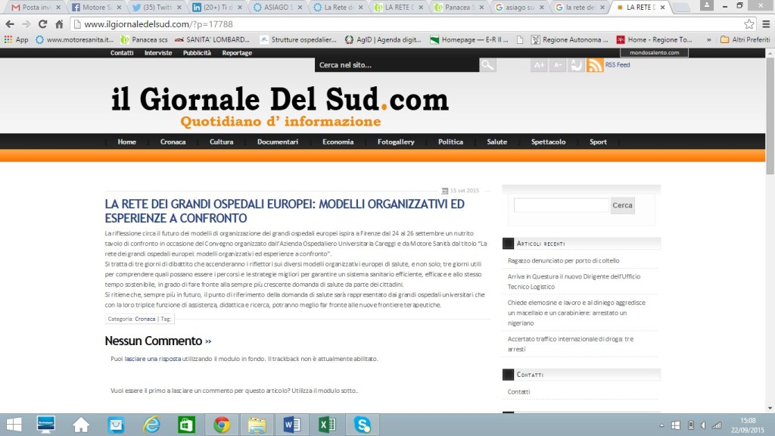Click inside 'Cerca nel sito...' search field

pos(397,65)
